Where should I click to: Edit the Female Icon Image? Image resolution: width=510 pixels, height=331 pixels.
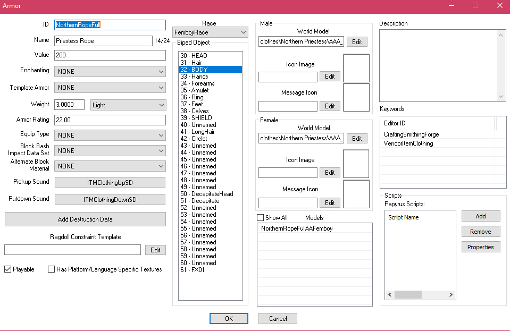(x=330, y=173)
